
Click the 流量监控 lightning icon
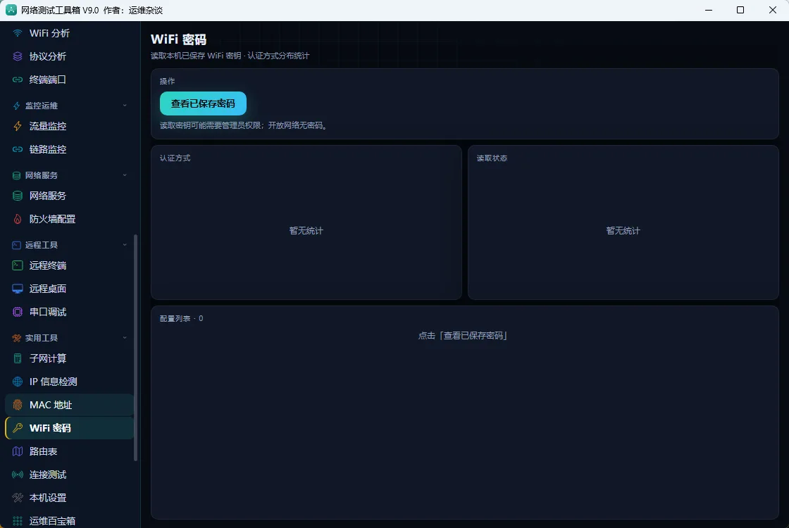[18, 126]
